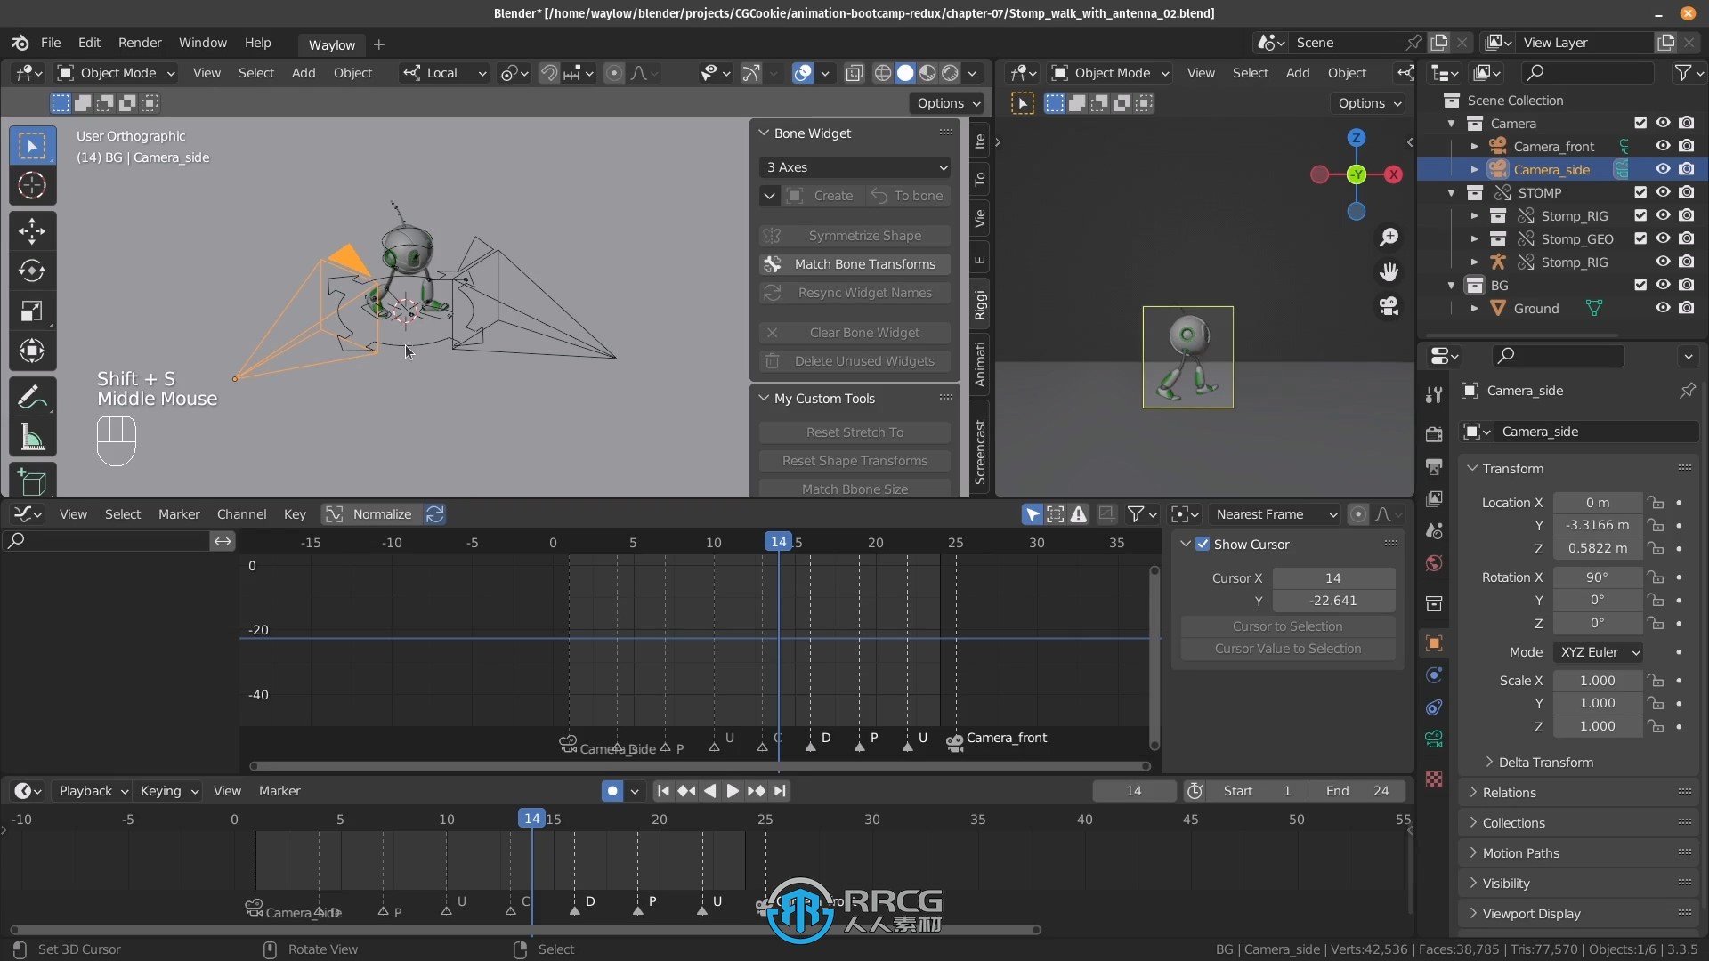Toggle visibility of Camera_side object
This screenshot has width=1709, height=961.
[1662, 169]
